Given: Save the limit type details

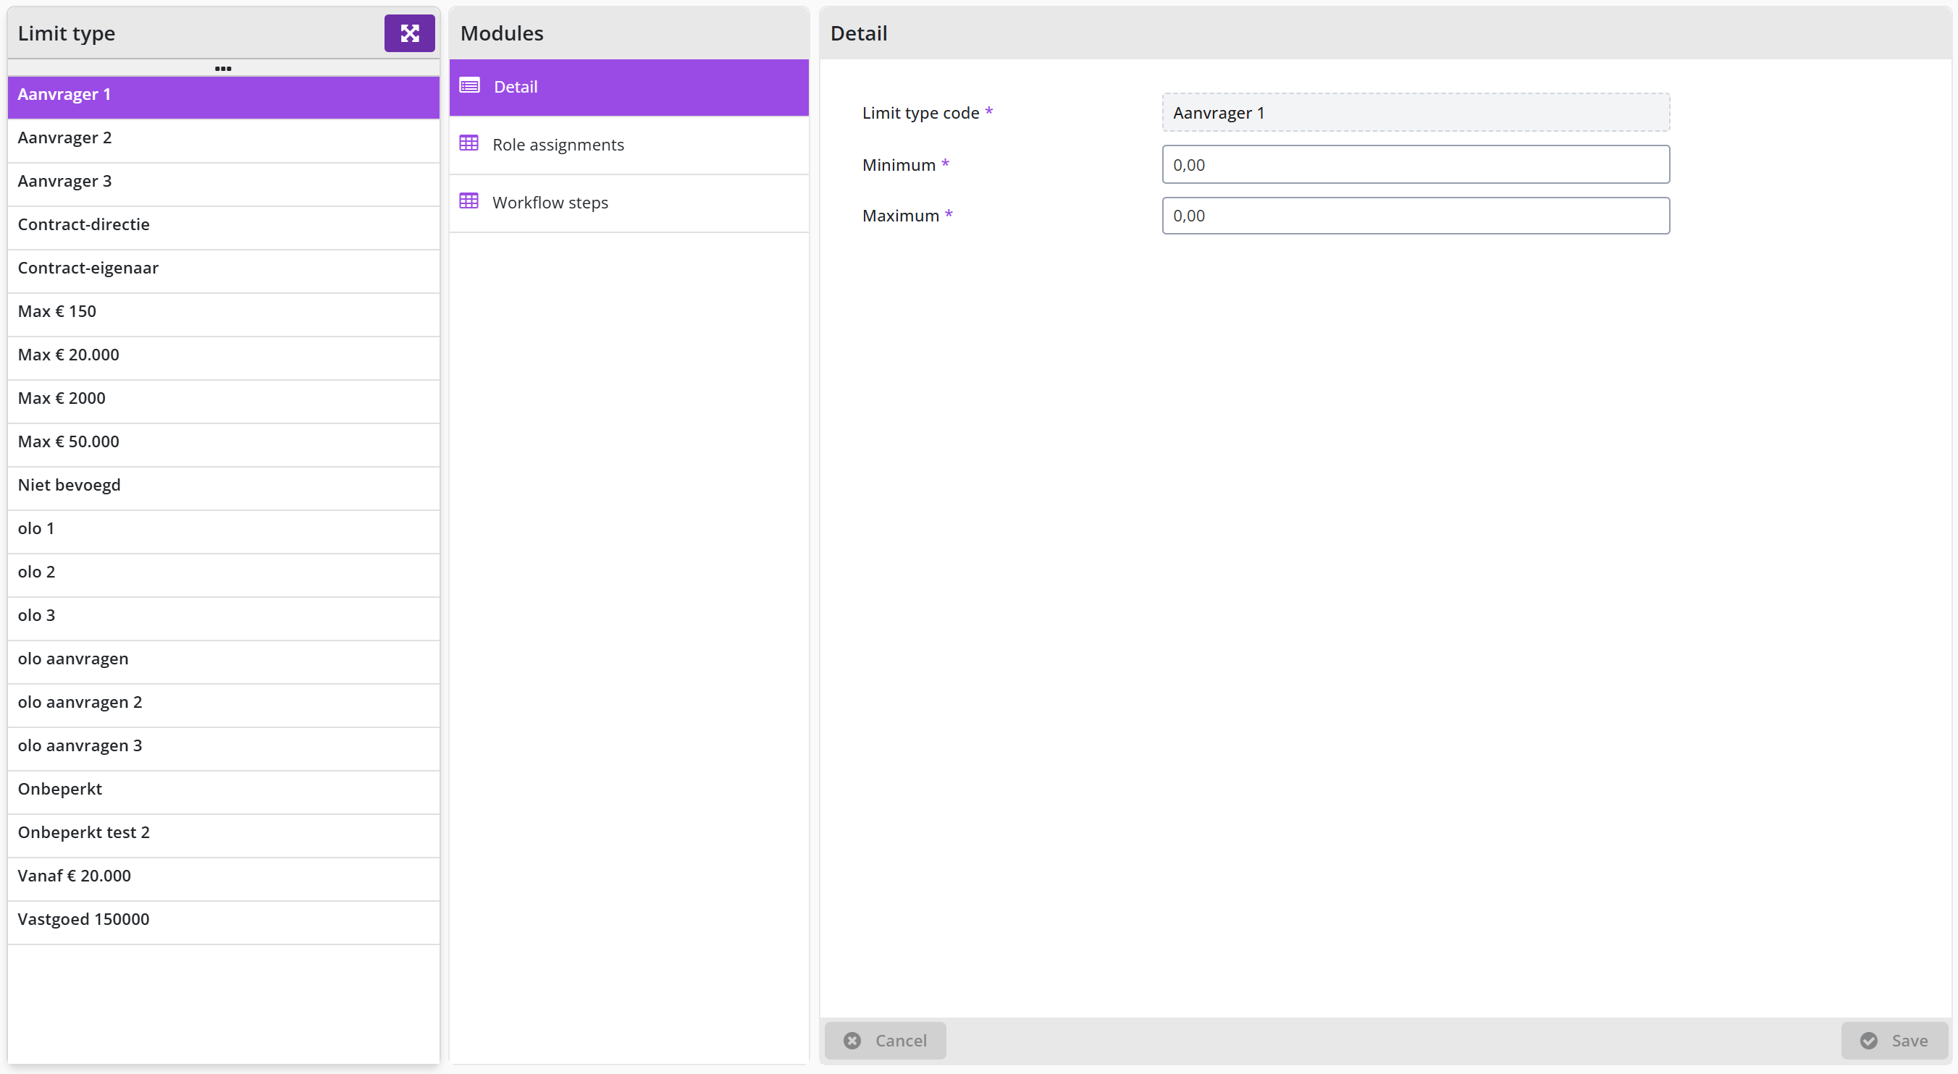Looking at the screenshot, I should 1894,1040.
